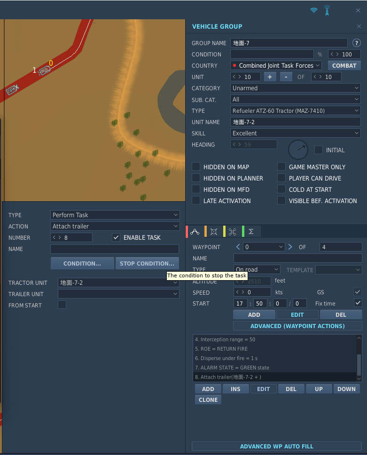The image size is (367, 455).
Task: Enable Player Can Drive checkbox
Action: (281, 178)
